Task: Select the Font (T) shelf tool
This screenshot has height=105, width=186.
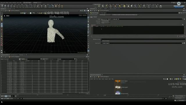Action: coord(42,6)
